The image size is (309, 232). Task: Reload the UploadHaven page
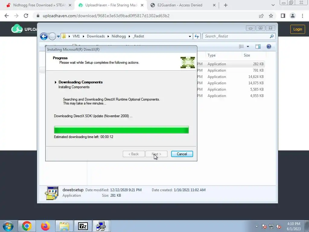pyautogui.click(x=26, y=16)
